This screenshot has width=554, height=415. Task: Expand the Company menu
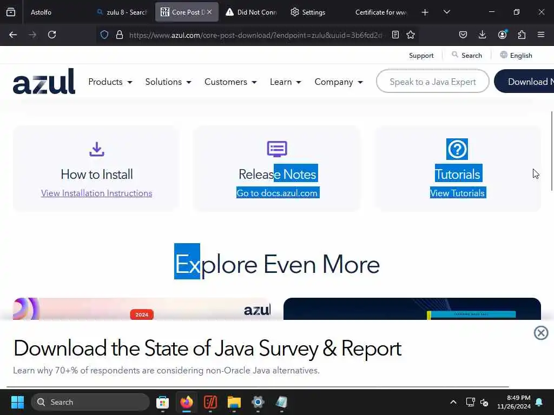tap(339, 82)
